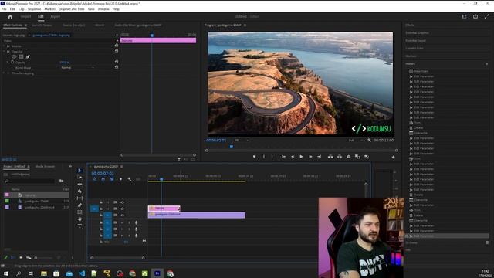Select the Track Select Forward tool
494x278 pixels.
(x=80, y=178)
